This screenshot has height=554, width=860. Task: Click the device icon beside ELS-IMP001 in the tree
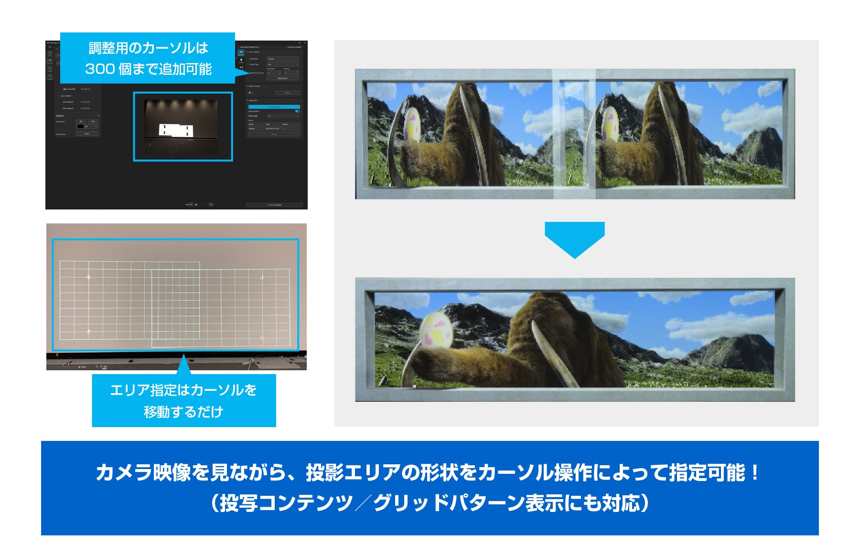(62, 96)
